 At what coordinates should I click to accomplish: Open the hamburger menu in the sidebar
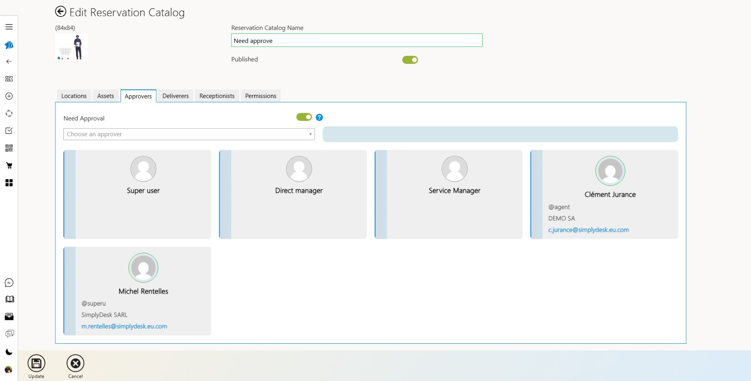(x=9, y=27)
